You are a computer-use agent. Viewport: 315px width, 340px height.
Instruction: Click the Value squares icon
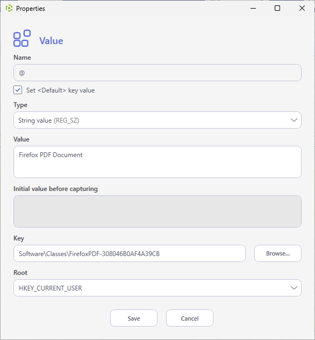click(22, 38)
